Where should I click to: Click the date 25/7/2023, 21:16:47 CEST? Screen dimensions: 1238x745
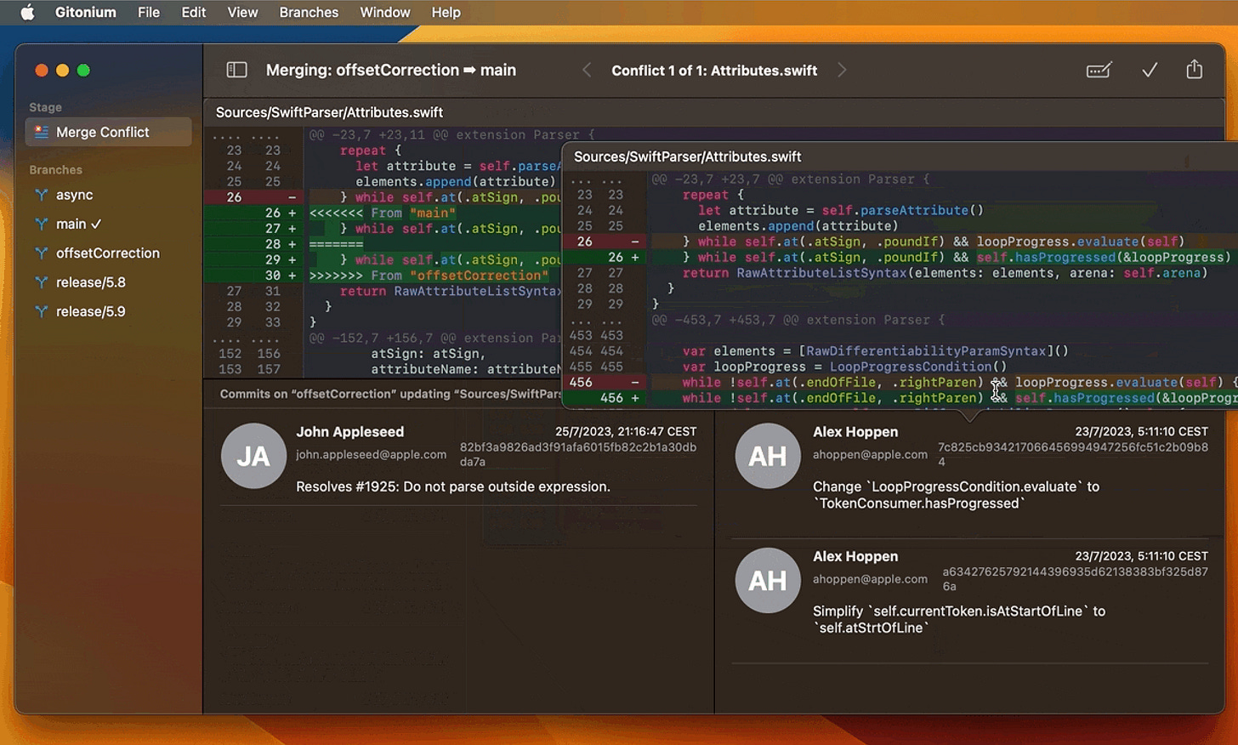[626, 432]
